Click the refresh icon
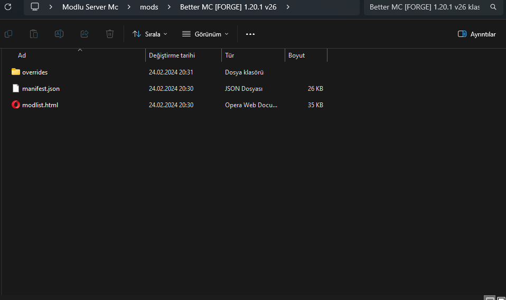 click(x=8, y=7)
